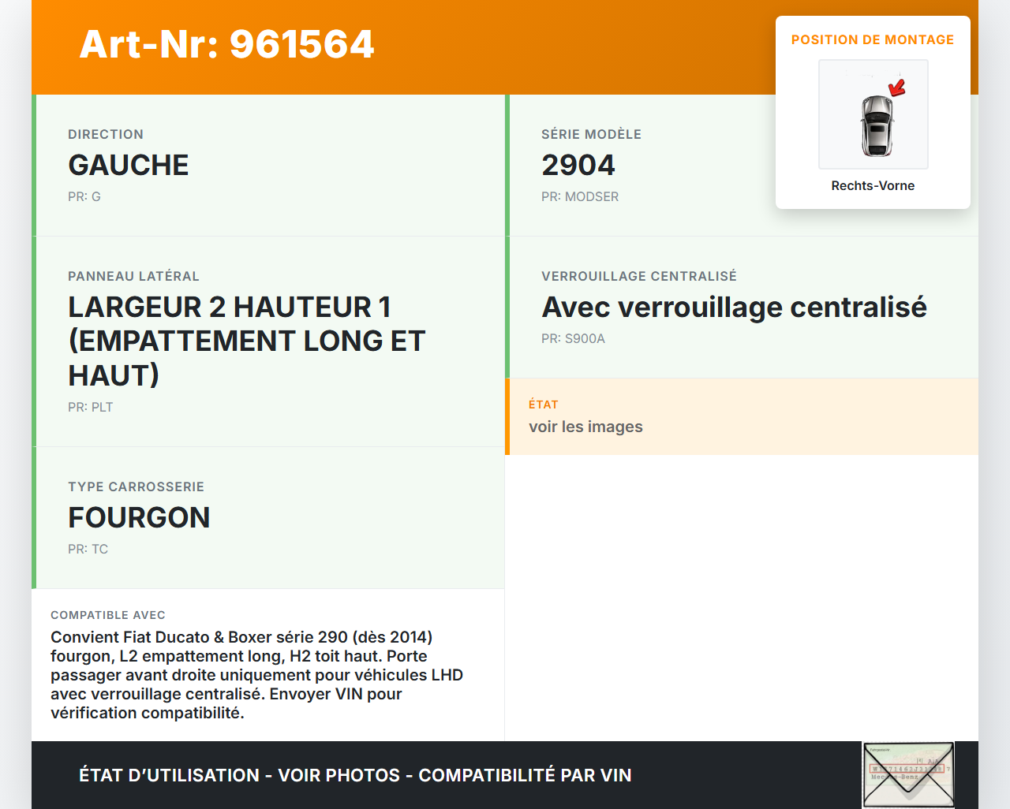Click the VIN envelope icon in the footer

(907, 775)
